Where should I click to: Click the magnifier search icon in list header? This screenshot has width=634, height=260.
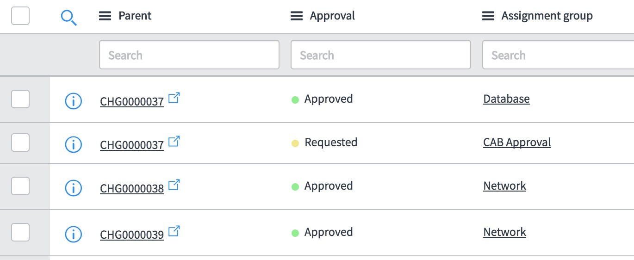pyautogui.click(x=69, y=18)
